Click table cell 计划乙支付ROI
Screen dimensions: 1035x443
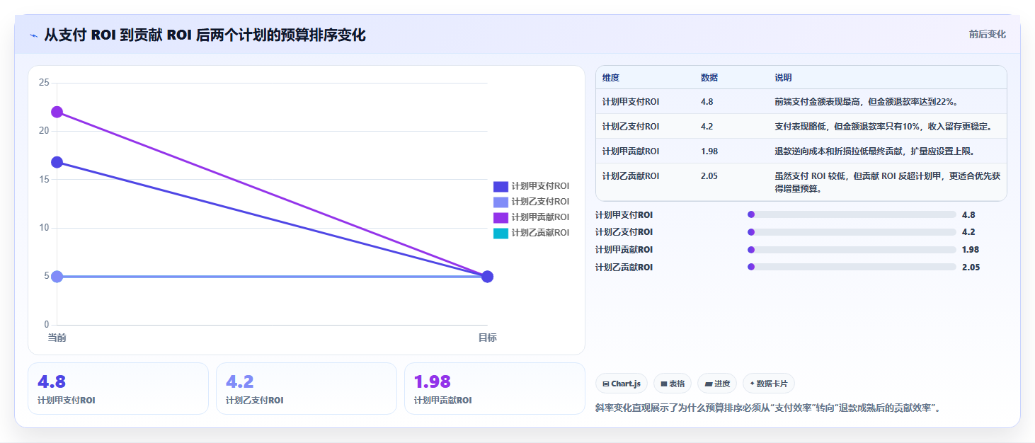(631, 127)
